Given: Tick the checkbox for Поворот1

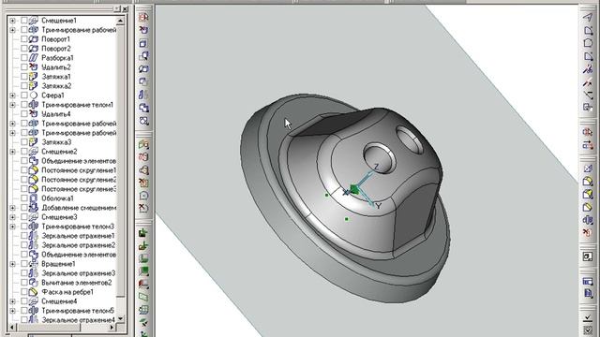Looking at the screenshot, I should coord(24,39).
